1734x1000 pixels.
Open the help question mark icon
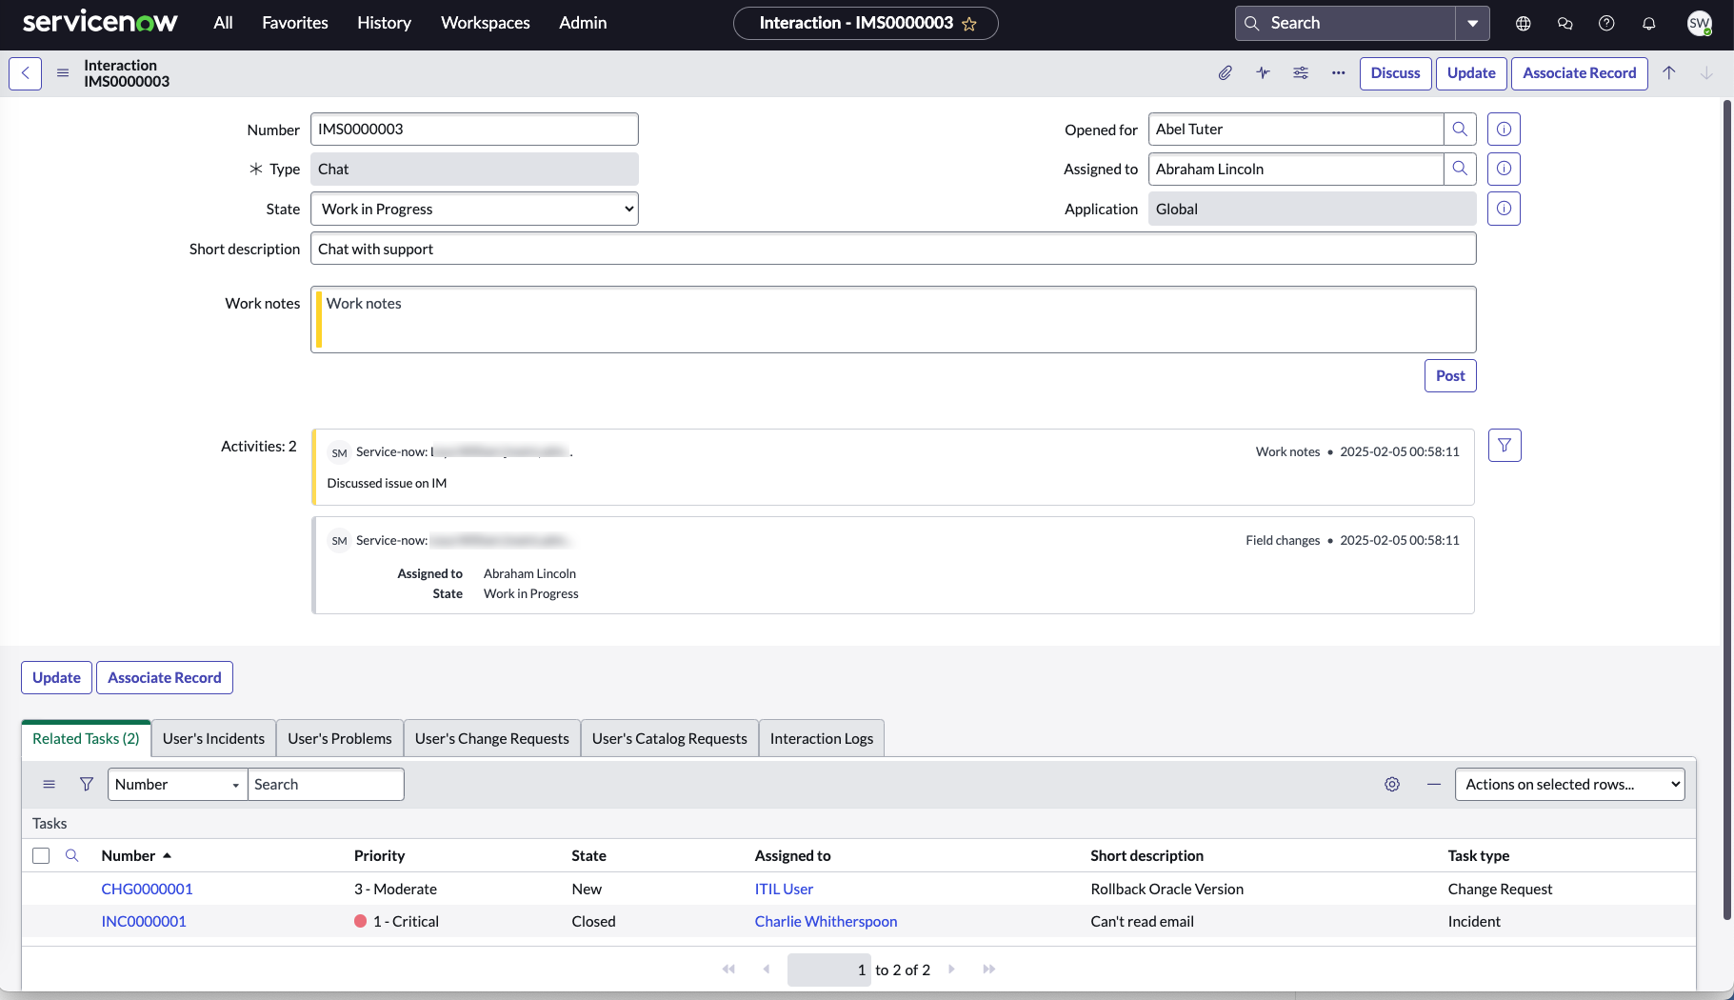coord(1606,24)
